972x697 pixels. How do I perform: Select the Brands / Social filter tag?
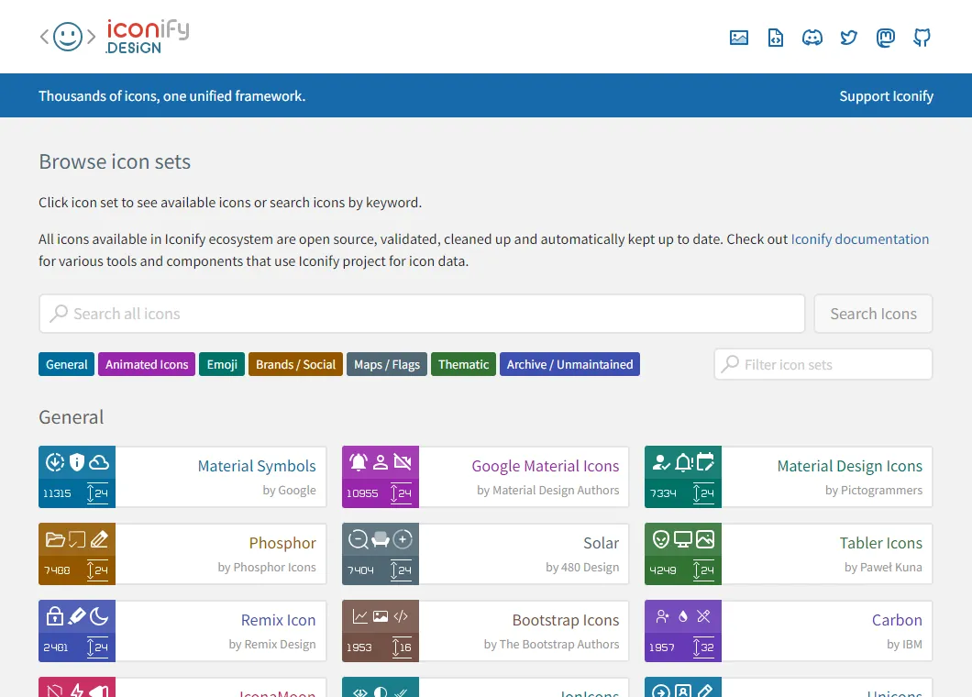click(295, 364)
